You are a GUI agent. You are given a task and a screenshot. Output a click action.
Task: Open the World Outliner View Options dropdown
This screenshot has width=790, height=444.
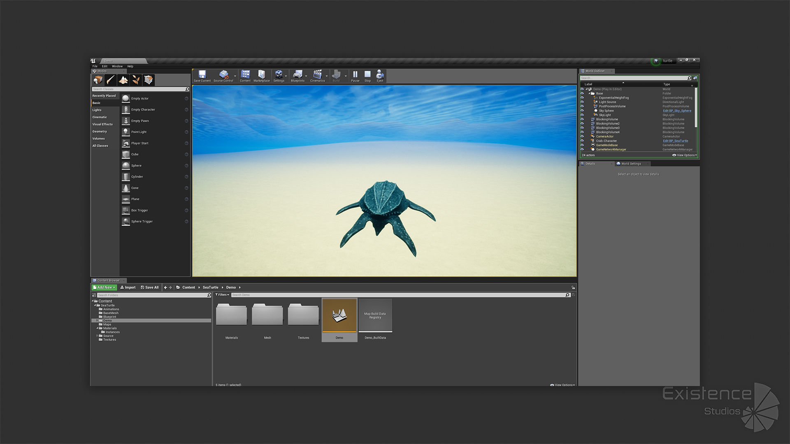(x=685, y=155)
